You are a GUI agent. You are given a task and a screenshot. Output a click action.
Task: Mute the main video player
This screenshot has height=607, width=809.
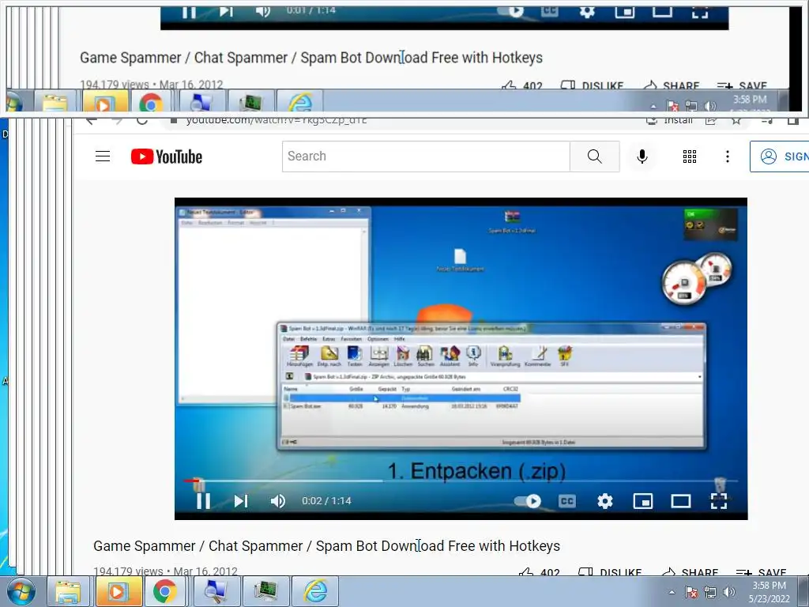coord(277,500)
